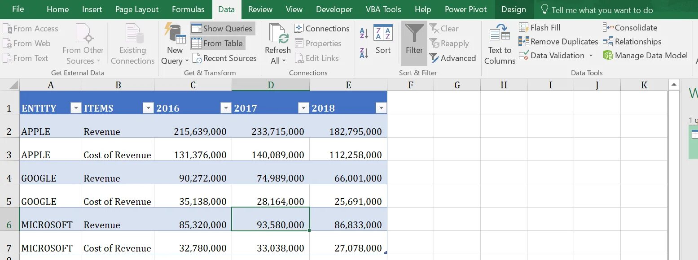Select cell with 27,078,000
This screenshot has height=260, width=698.
coord(348,243)
